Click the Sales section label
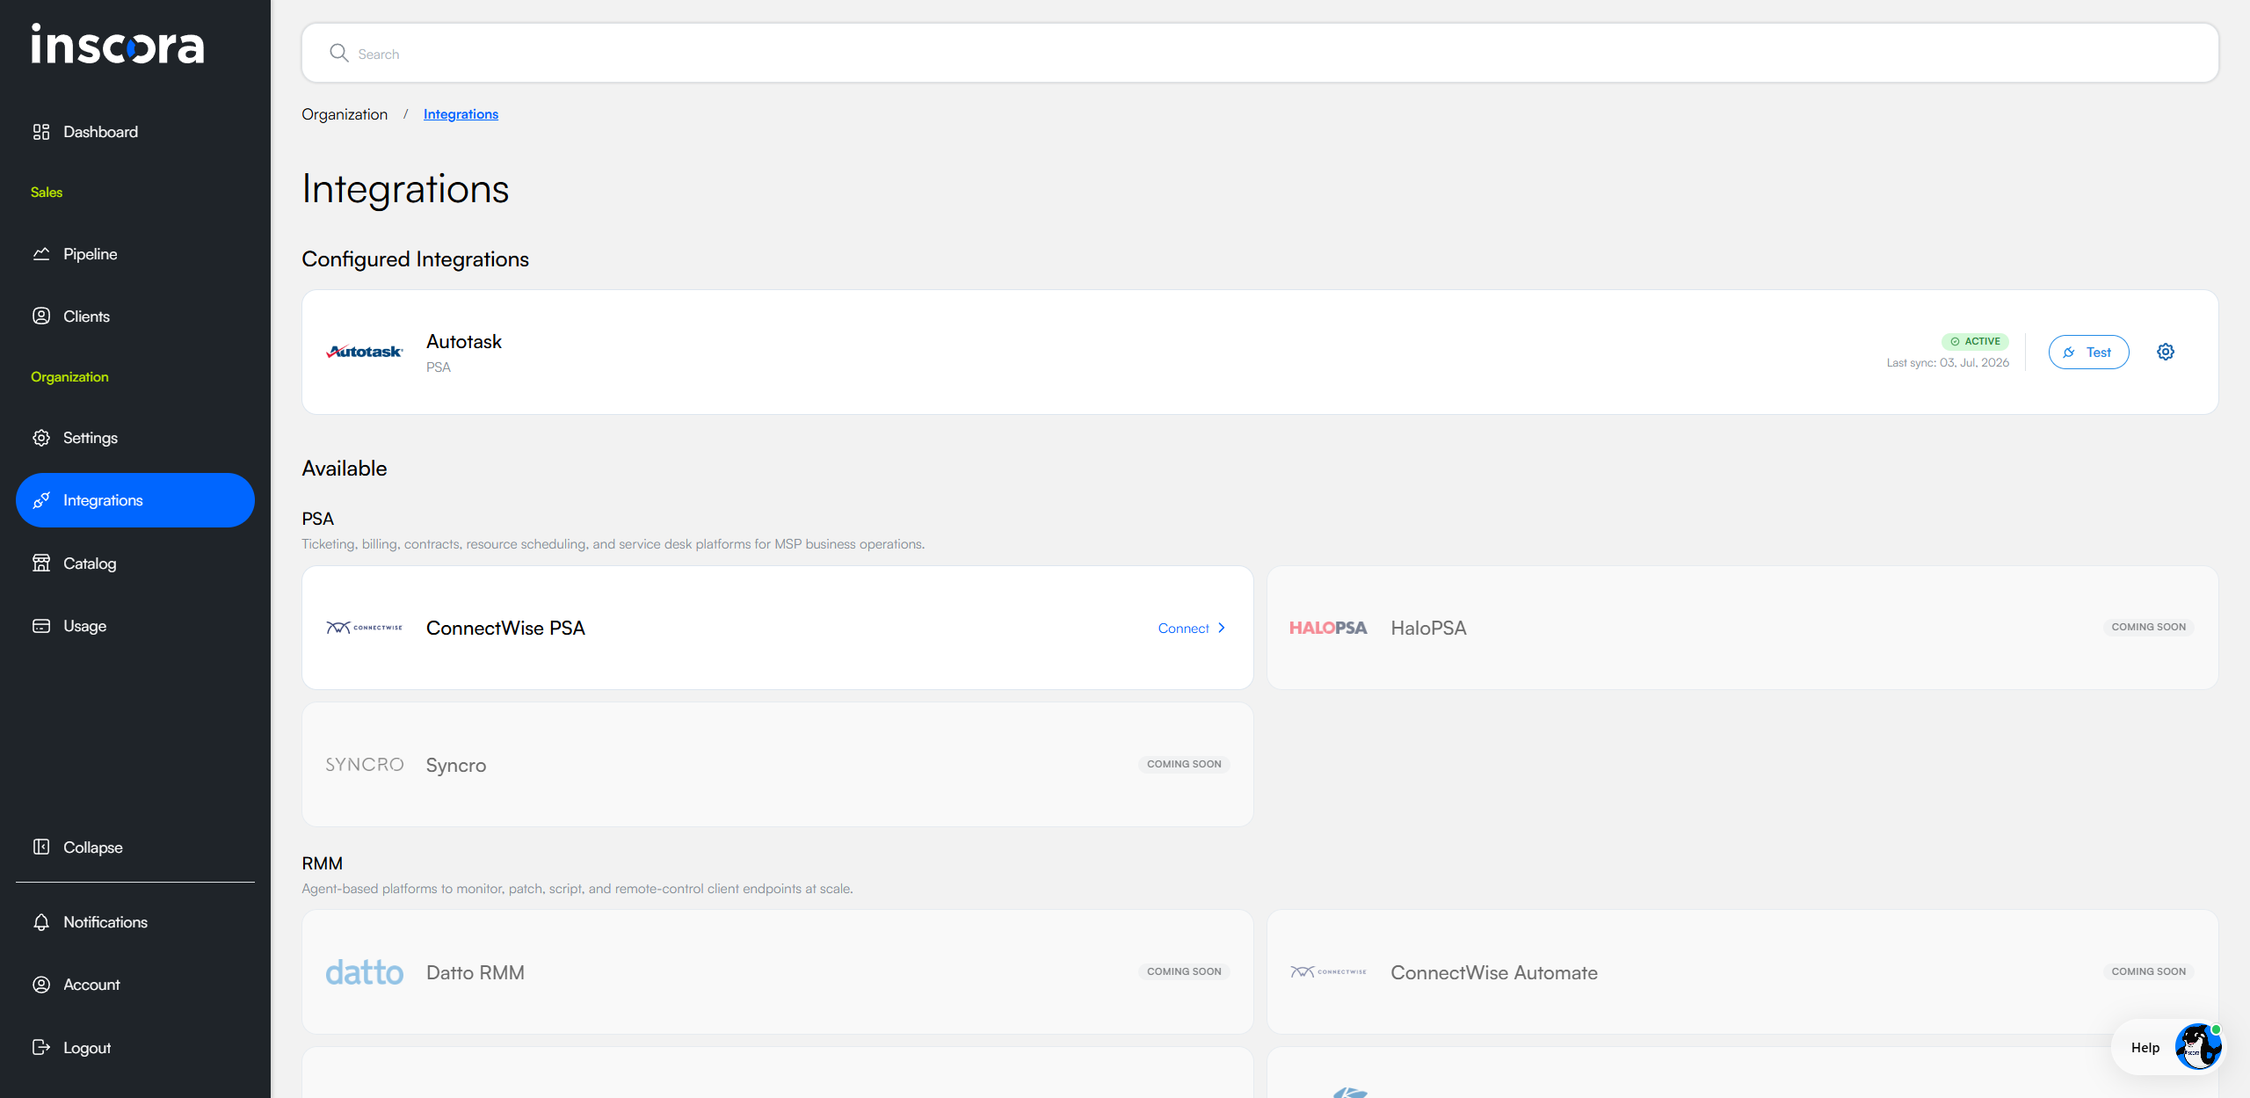The width and height of the screenshot is (2250, 1098). tap(47, 193)
